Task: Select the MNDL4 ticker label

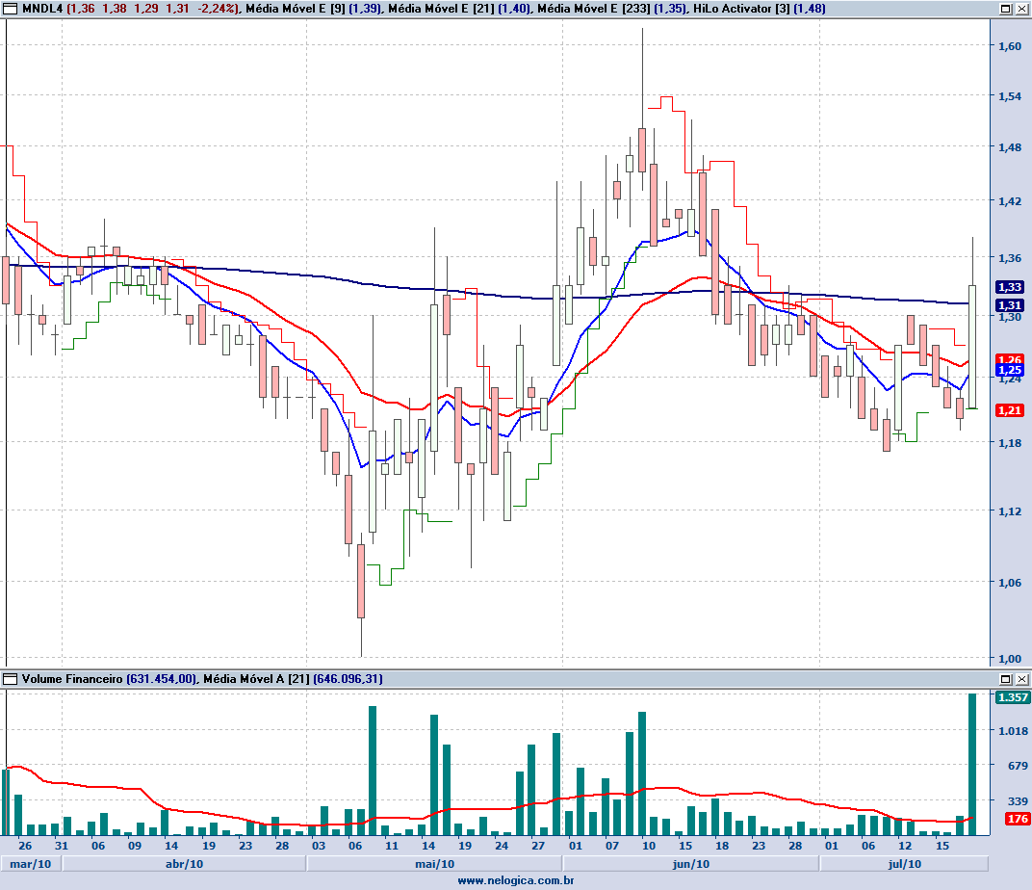Action: coord(42,9)
